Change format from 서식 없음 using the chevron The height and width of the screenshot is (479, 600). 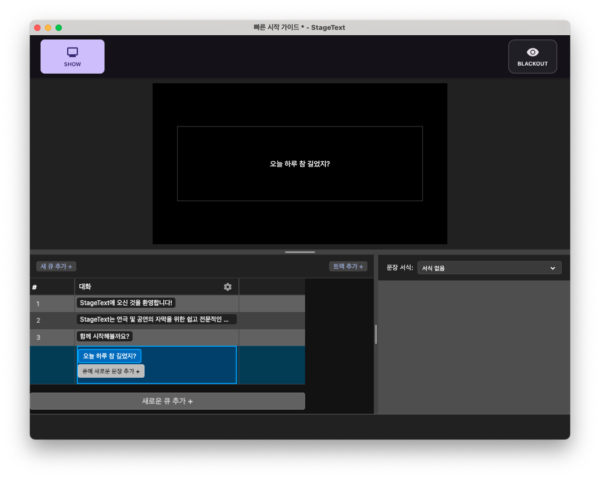(x=553, y=268)
